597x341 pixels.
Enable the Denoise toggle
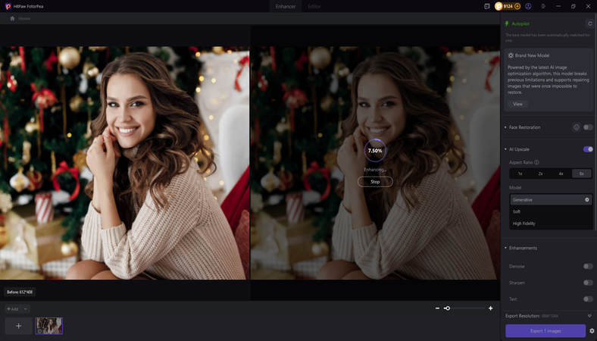(x=588, y=266)
